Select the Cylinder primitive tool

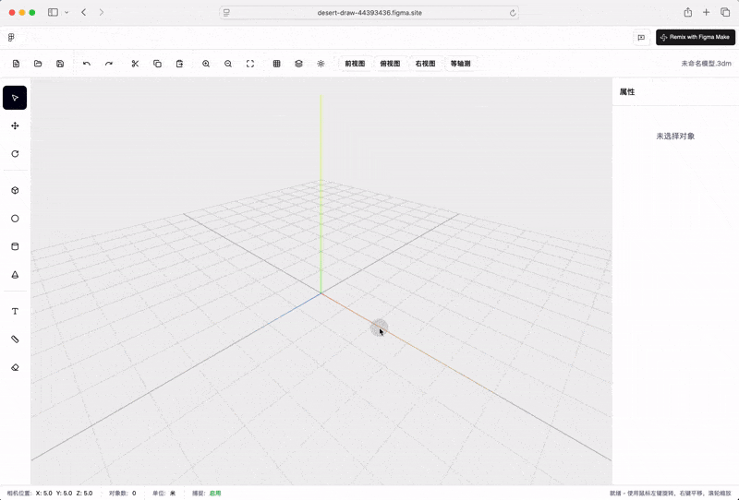tap(15, 246)
